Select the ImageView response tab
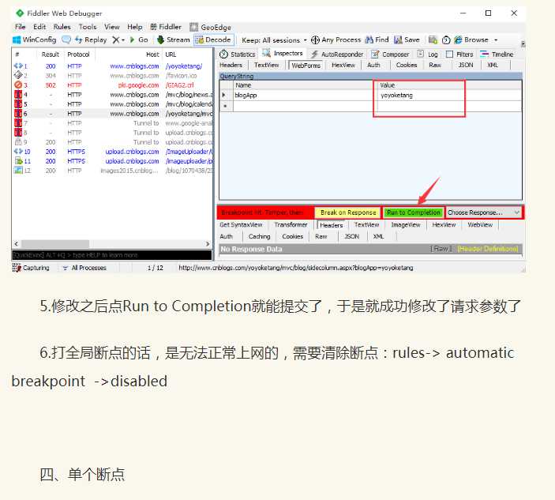The width and height of the screenshot is (555, 500). [x=406, y=225]
